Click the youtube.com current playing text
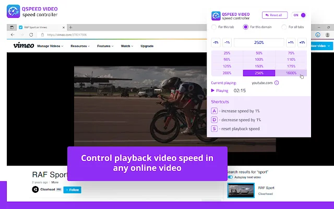The image size is (334, 209). pos(262,83)
